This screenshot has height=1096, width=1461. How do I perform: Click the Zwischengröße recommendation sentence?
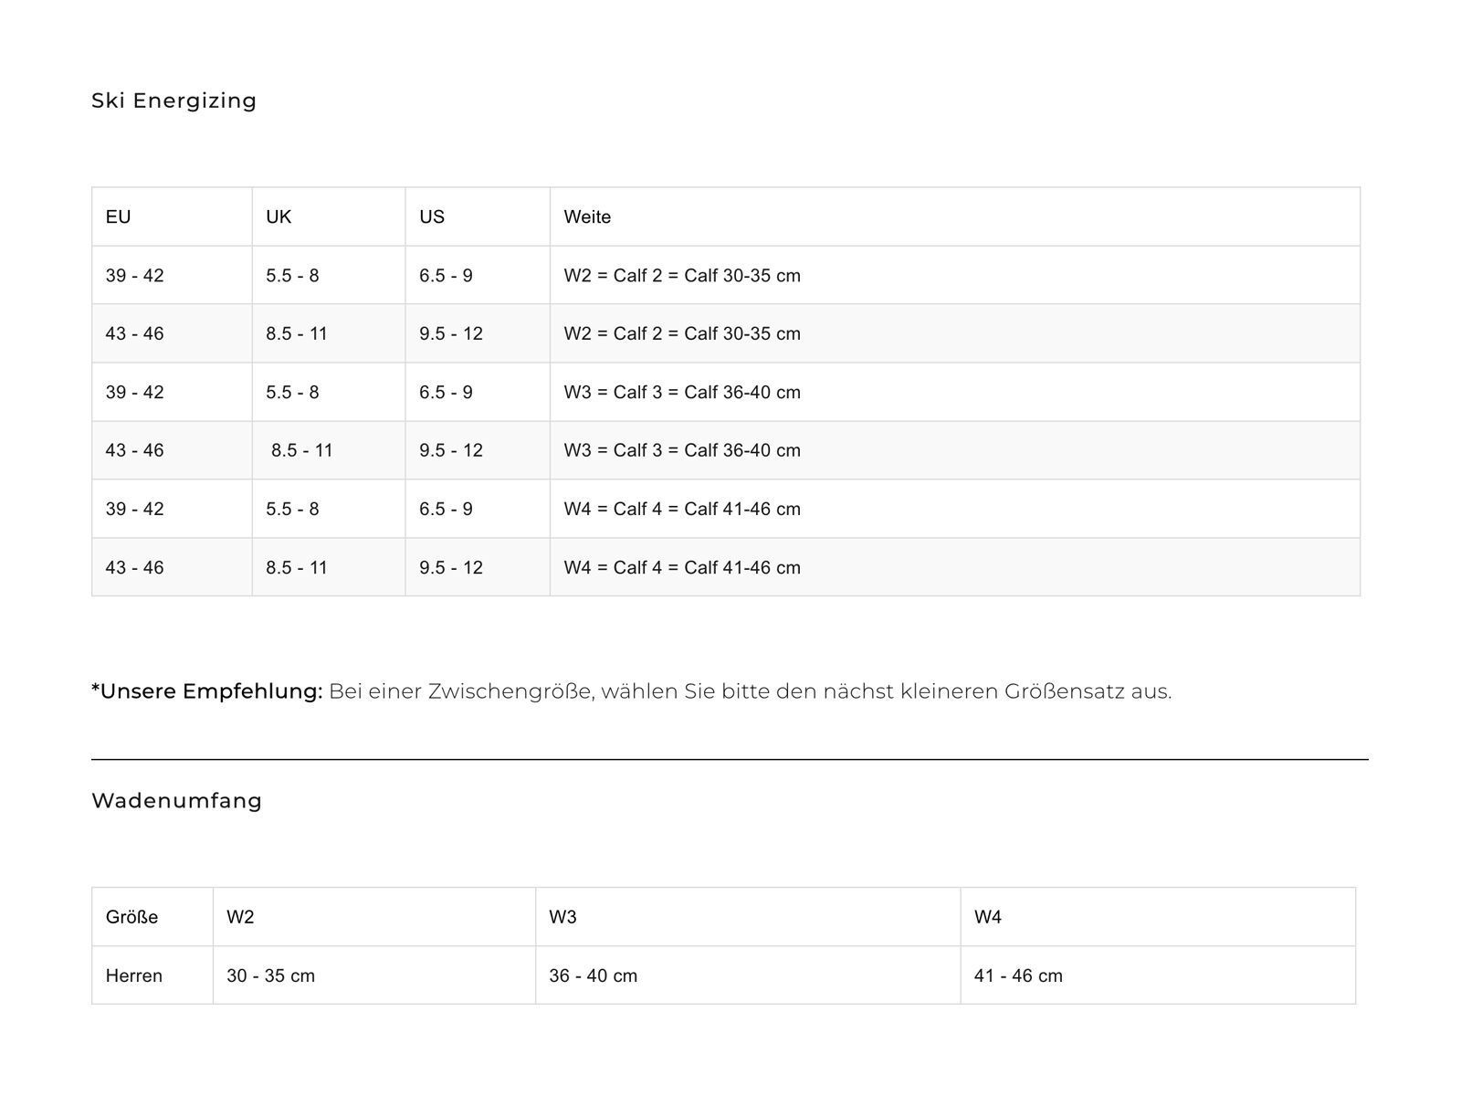tap(749, 691)
